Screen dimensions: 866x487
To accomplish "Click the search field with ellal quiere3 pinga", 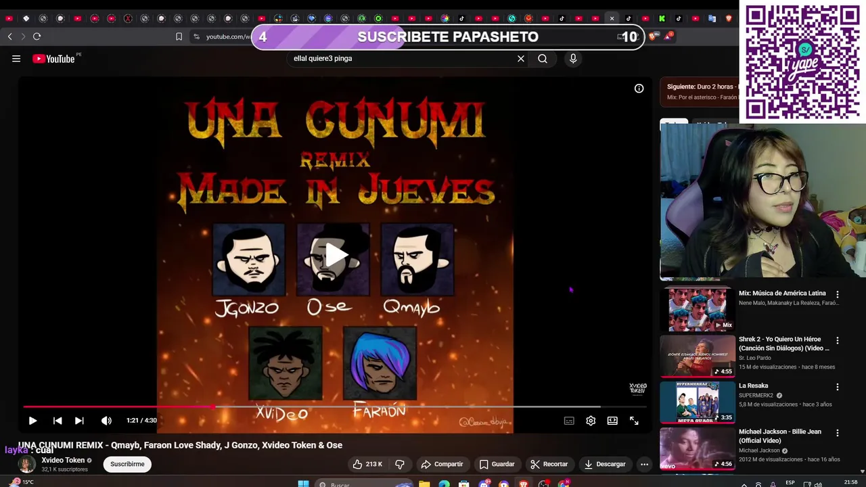I will click(403, 59).
